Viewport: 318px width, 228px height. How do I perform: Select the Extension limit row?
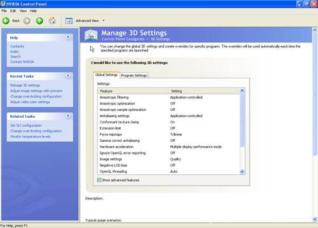pyautogui.click(x=169, y=128)
